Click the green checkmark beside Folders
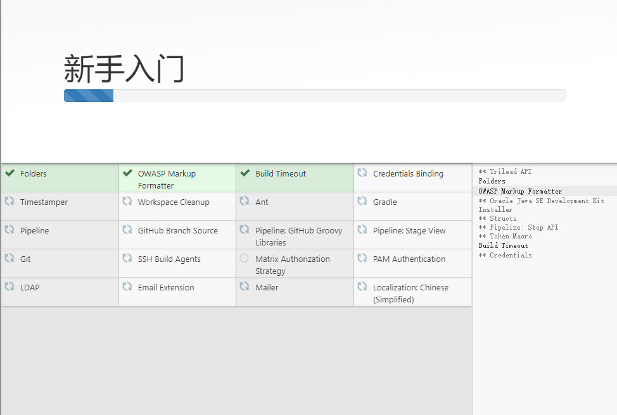 tap(10, 173)
